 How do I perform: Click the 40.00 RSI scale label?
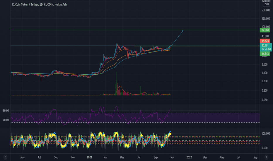tap(6, 120)
